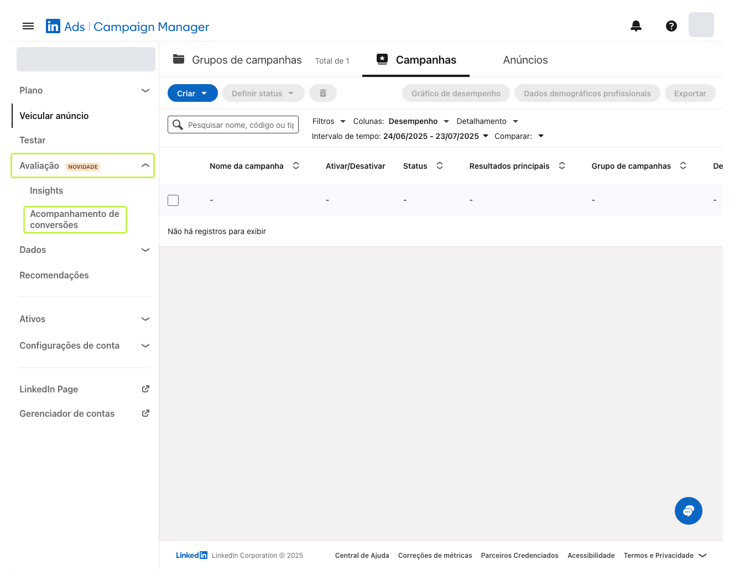
Task: Click the search magnifier icon
Action: pyautogui.click(x=178, y=125)
